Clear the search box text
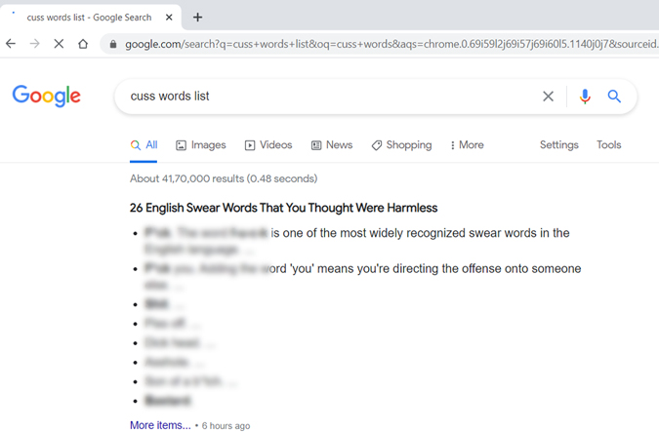The height and width of the screenshot is (432, 659). 548,97
